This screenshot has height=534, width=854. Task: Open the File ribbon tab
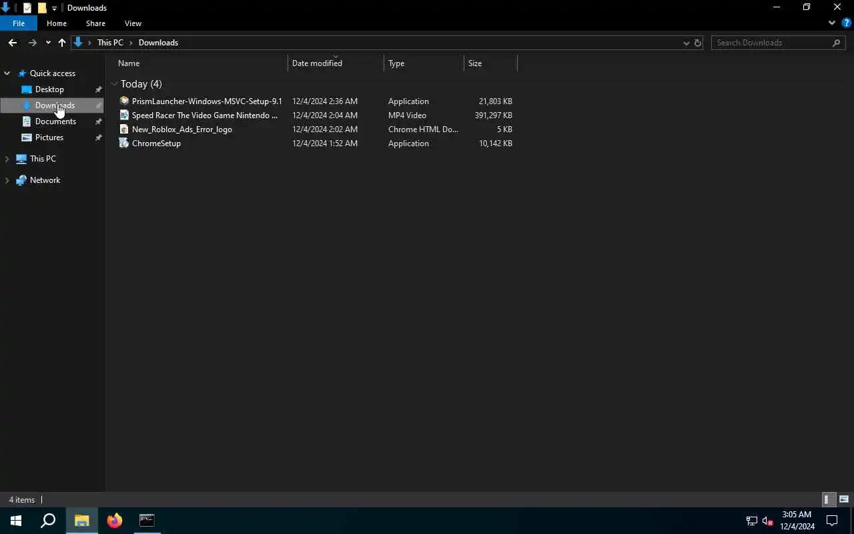19,23
